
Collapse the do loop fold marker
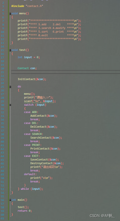click(10, 87)
